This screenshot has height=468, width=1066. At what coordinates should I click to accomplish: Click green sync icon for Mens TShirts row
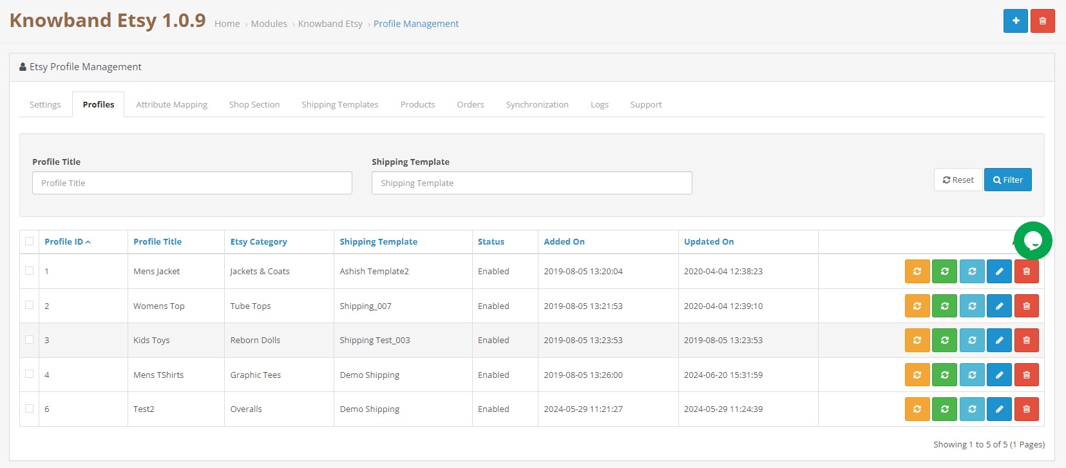coord(945,375)
